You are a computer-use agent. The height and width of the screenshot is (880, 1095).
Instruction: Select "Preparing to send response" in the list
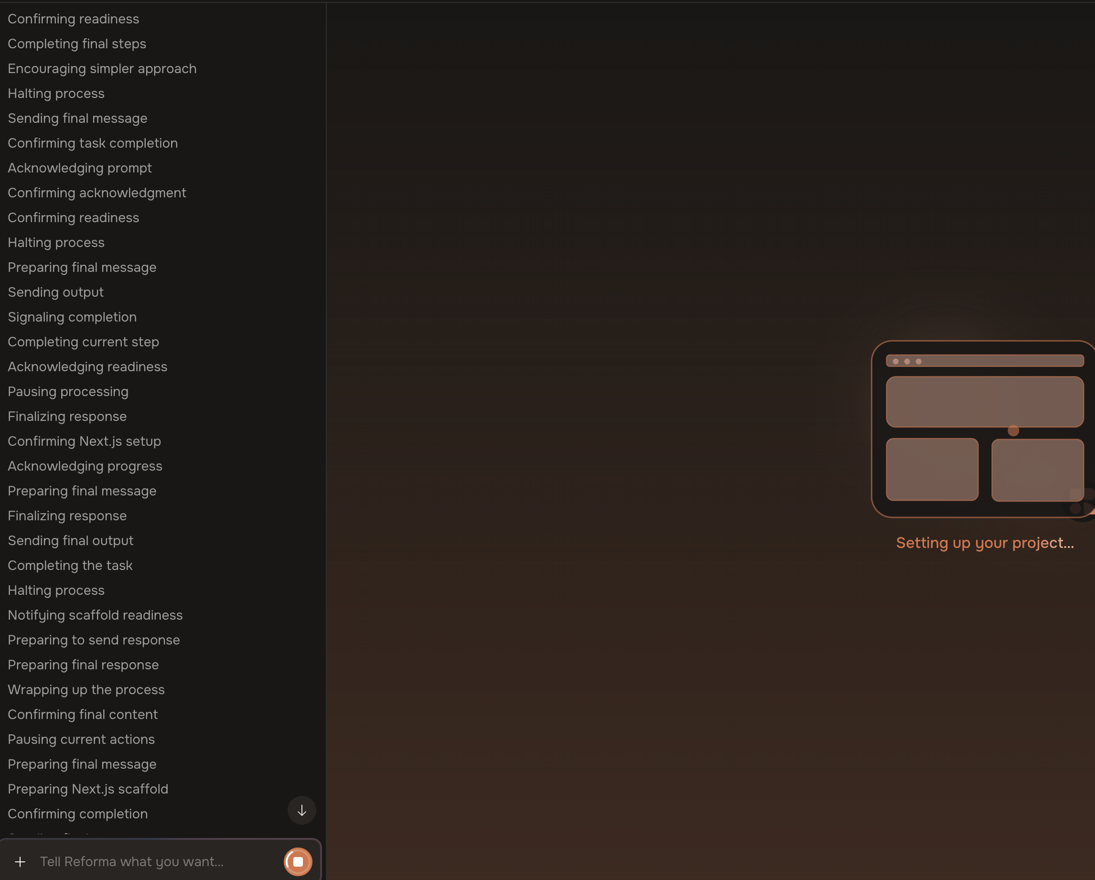[94, 640]
